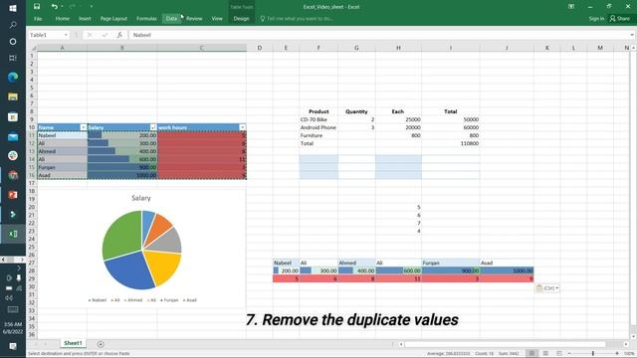
Task: Select column D header
Action: [x=260, y=48]
